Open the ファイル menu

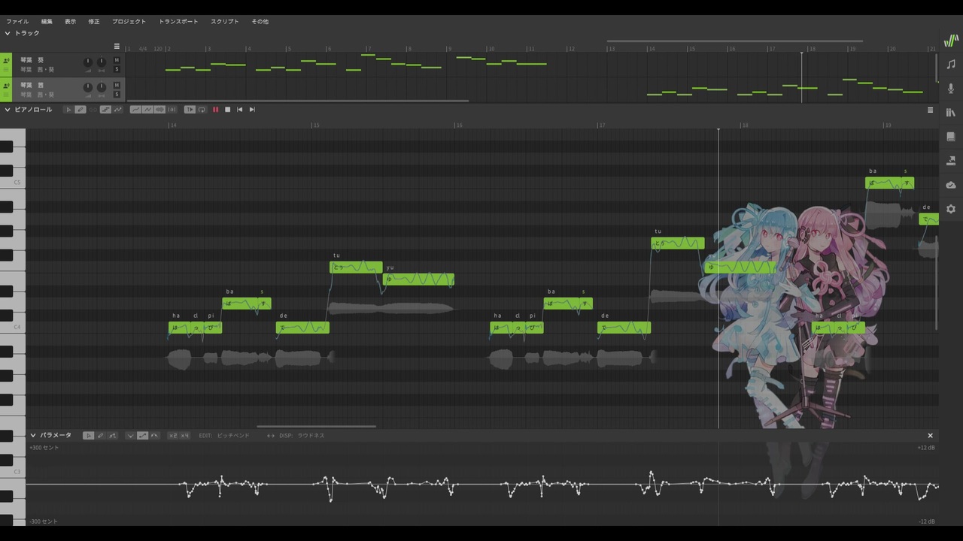17,22
